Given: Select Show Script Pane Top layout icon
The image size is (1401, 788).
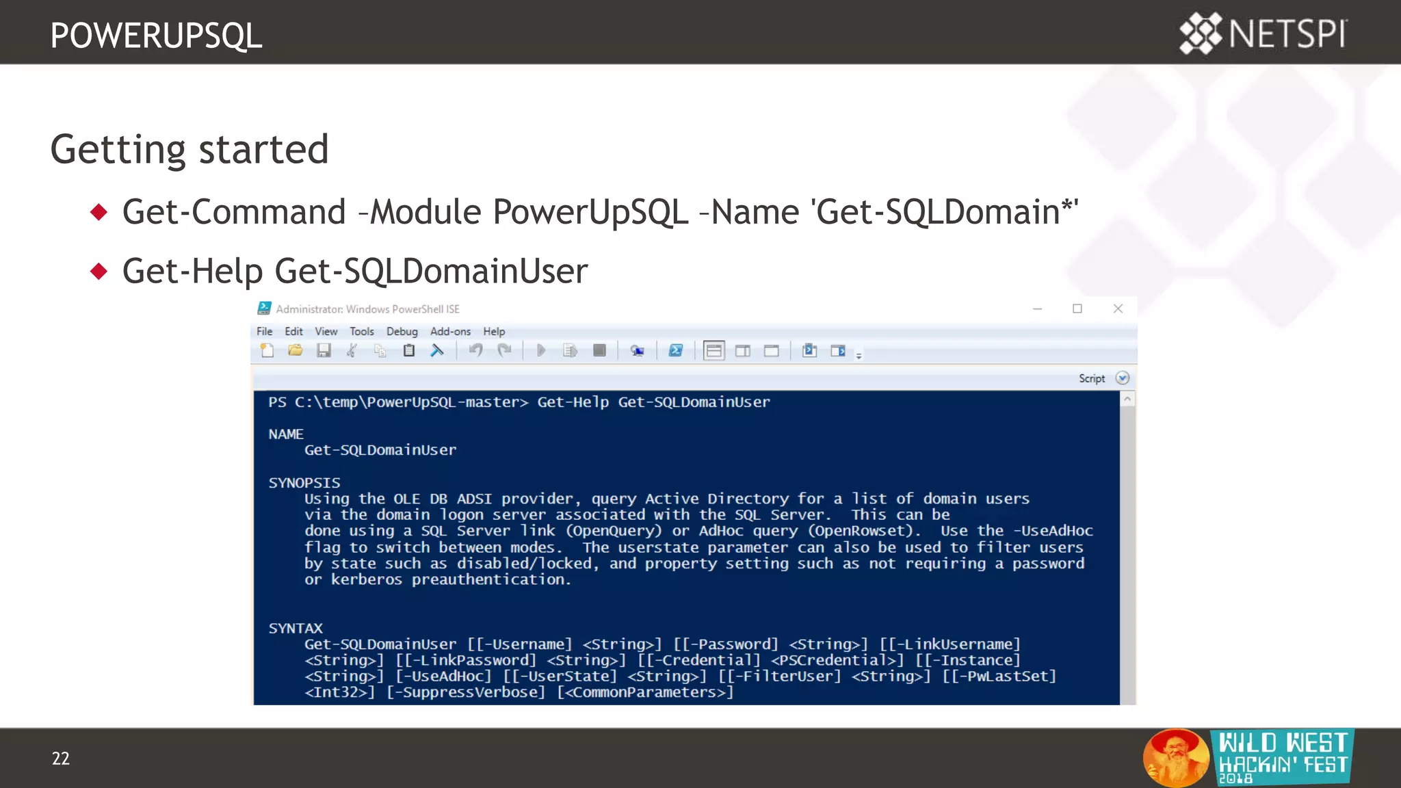Looking at the screenshot, I should click(713, 351).
